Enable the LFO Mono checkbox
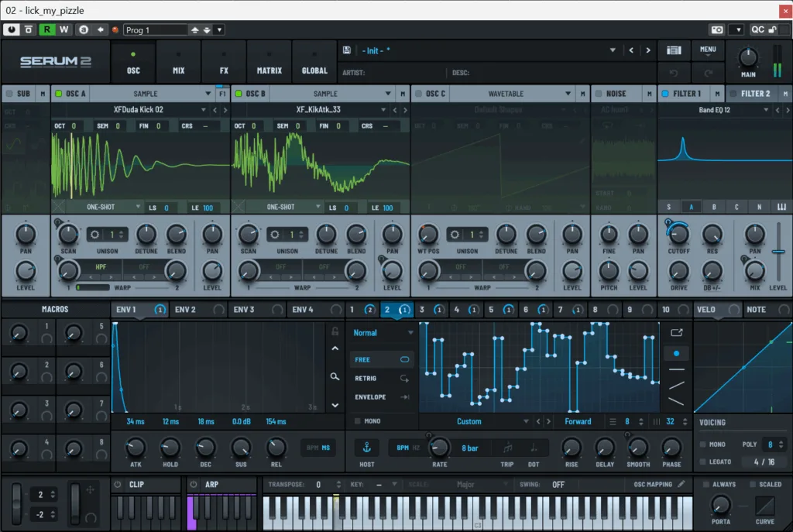The image size is (793, 532). click(x=357, y=421)
